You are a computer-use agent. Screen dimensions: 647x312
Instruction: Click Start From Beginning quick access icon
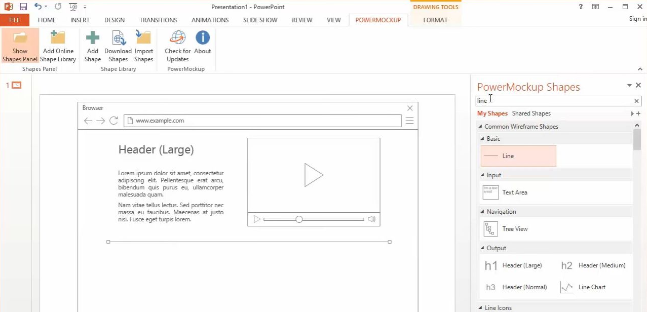73,7
